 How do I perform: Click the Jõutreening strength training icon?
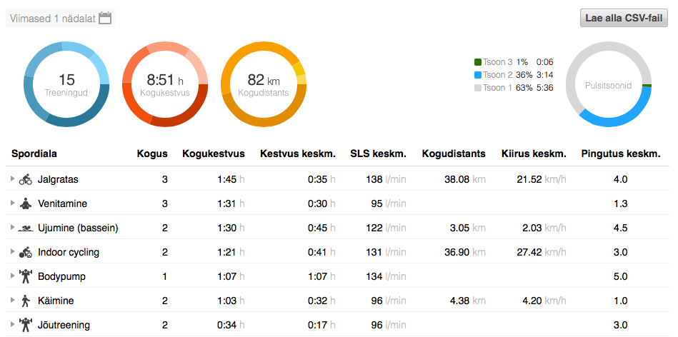[x=26, y=325]
